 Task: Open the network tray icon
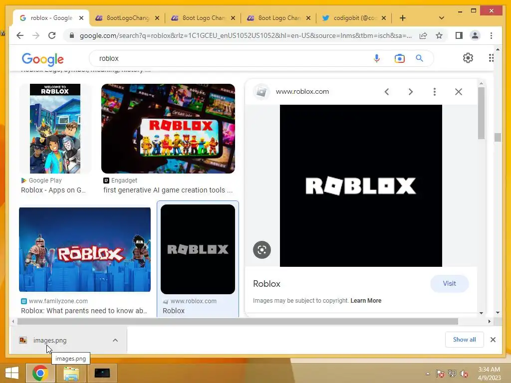(x=452, y=374)
